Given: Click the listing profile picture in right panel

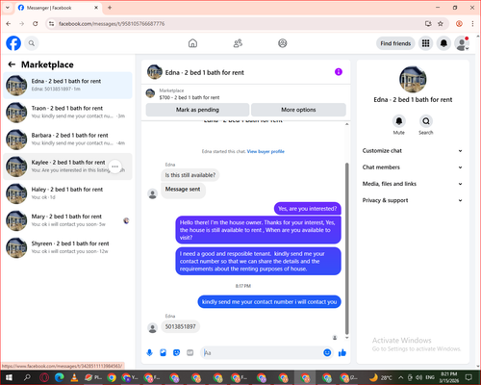Looking at the screenshot, I should 413,80.
